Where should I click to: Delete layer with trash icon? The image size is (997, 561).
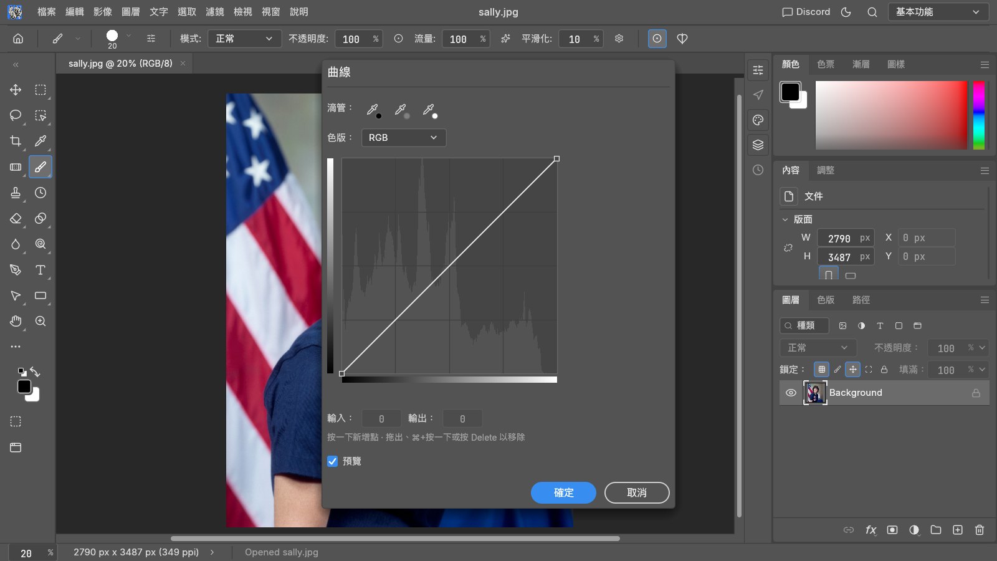(x=980, y=530)
